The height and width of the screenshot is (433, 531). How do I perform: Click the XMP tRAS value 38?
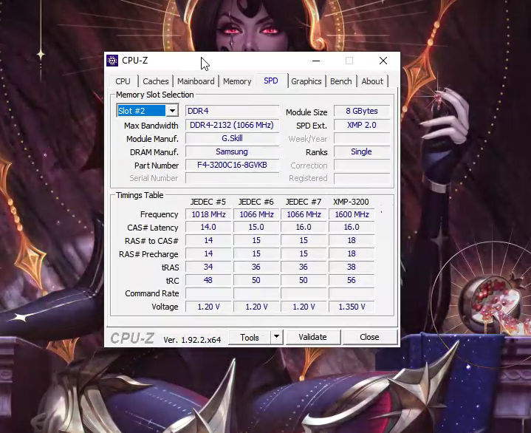click(352, 267)
